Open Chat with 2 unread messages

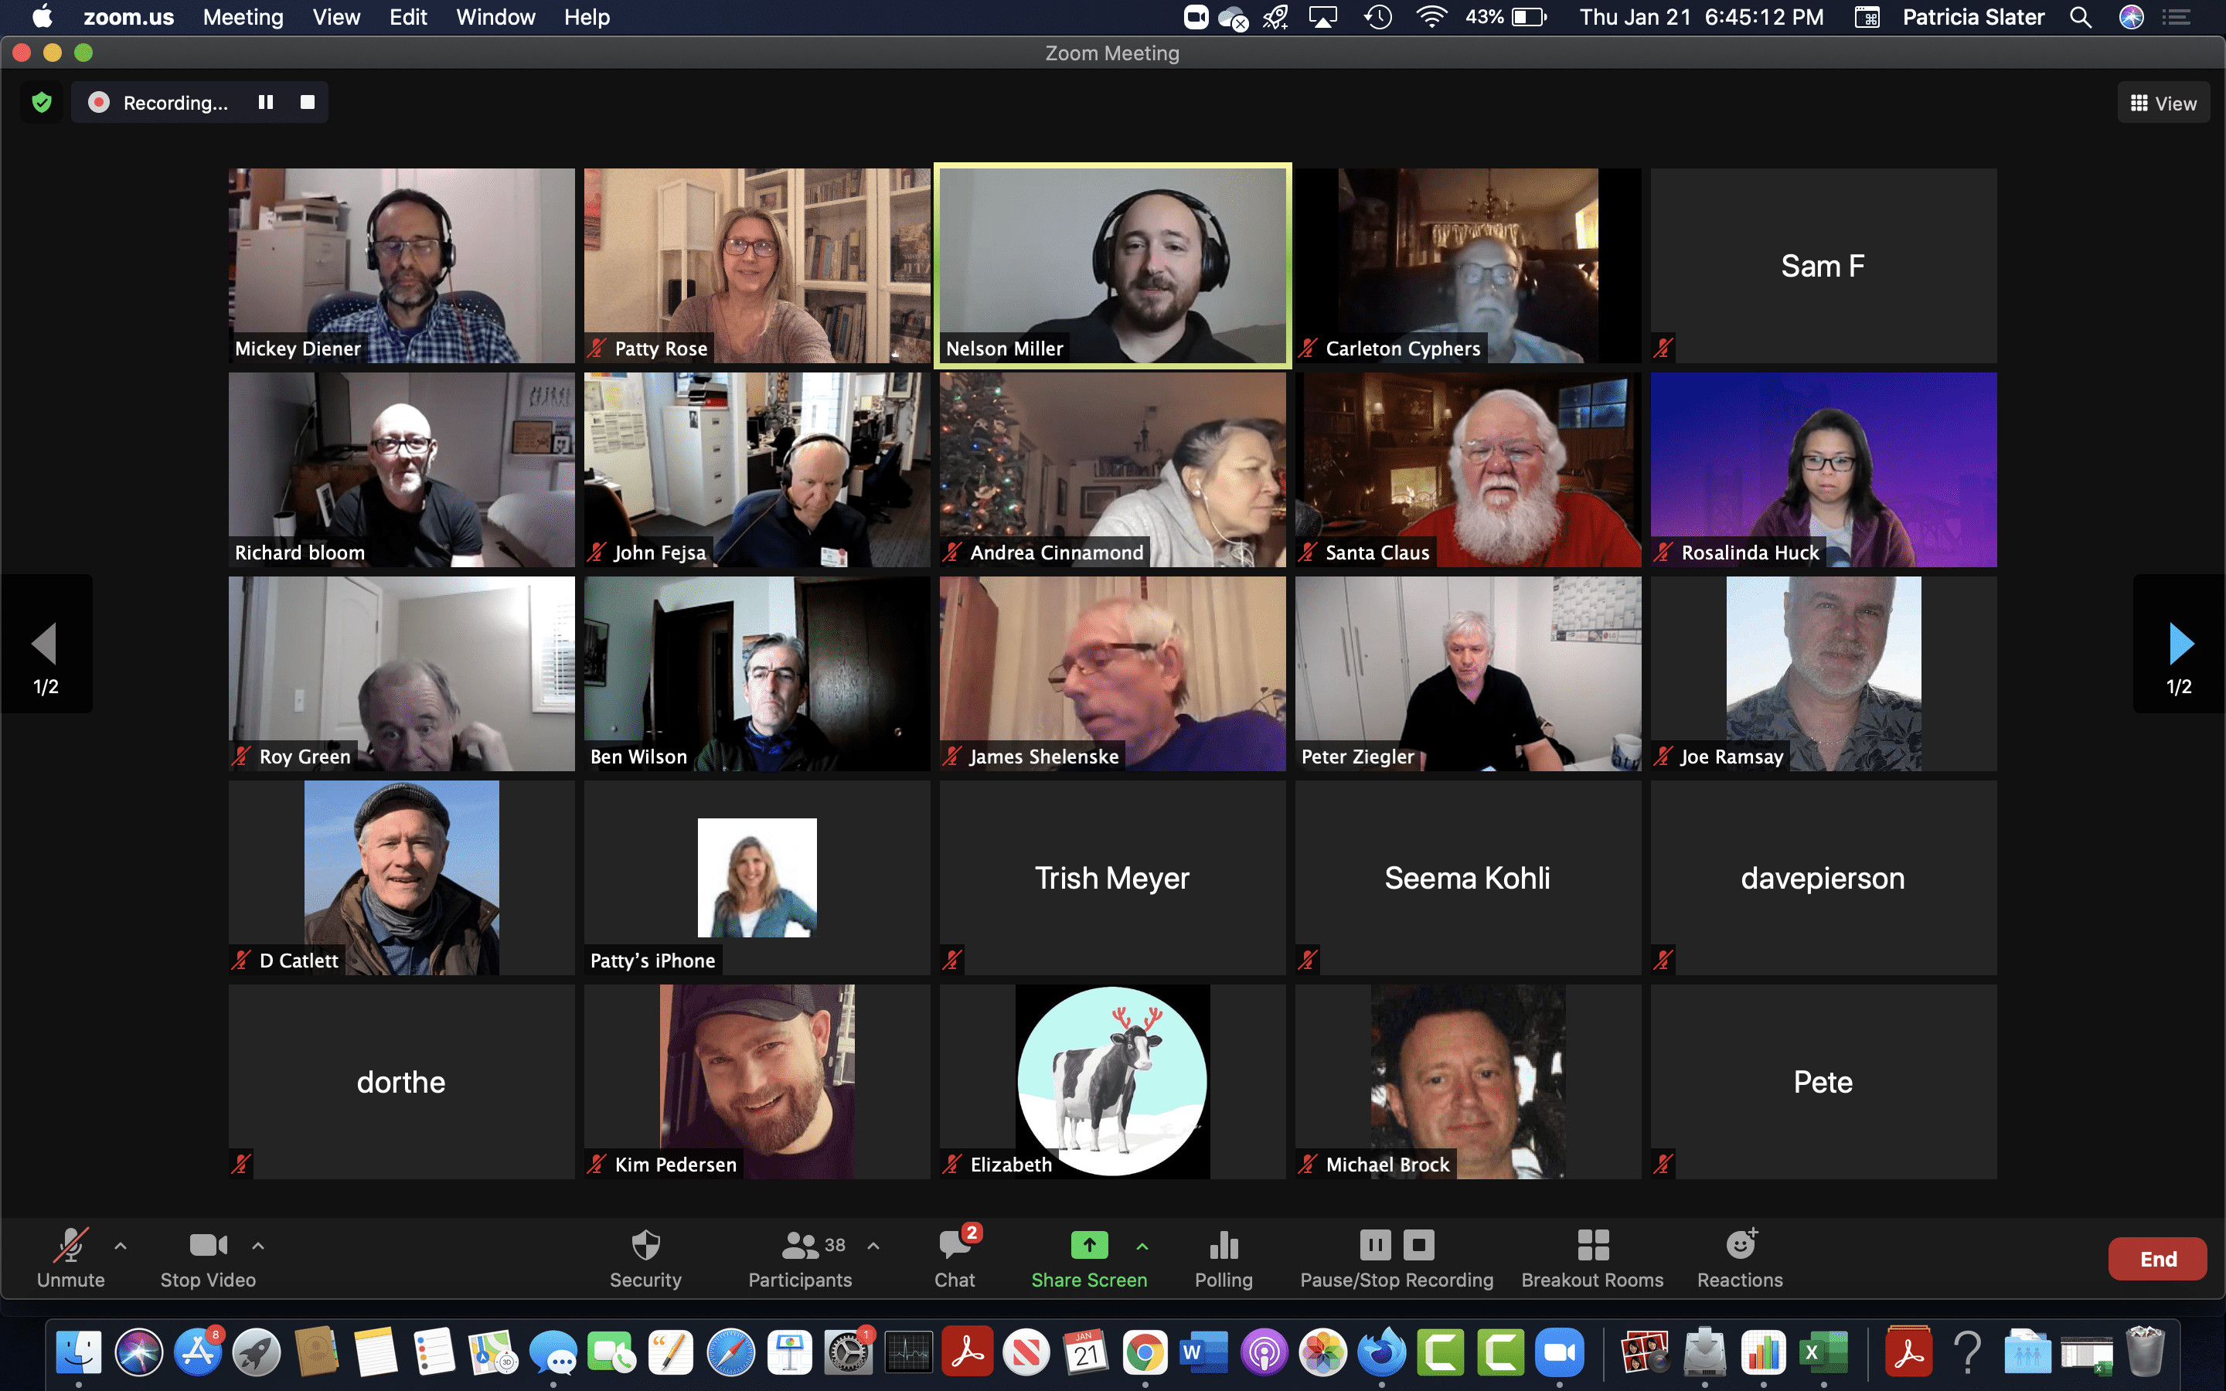point(955,1246)
